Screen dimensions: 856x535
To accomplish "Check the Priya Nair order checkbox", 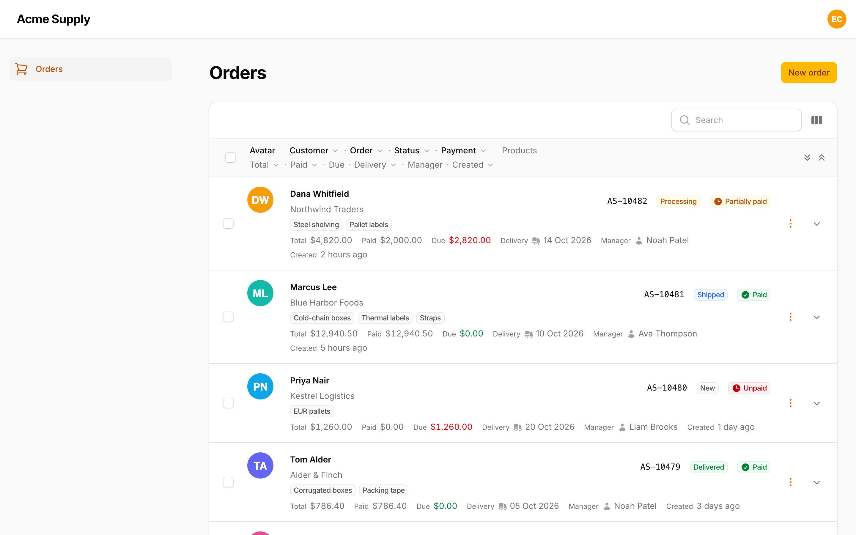I will coord(228,403).
